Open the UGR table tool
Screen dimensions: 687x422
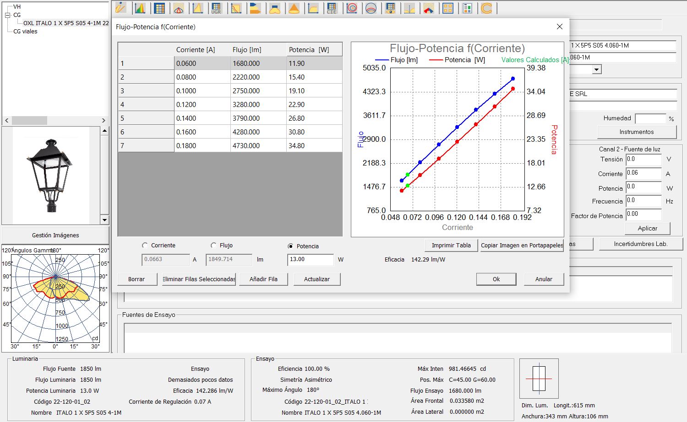pyautogui.click(x=216, y=8)
